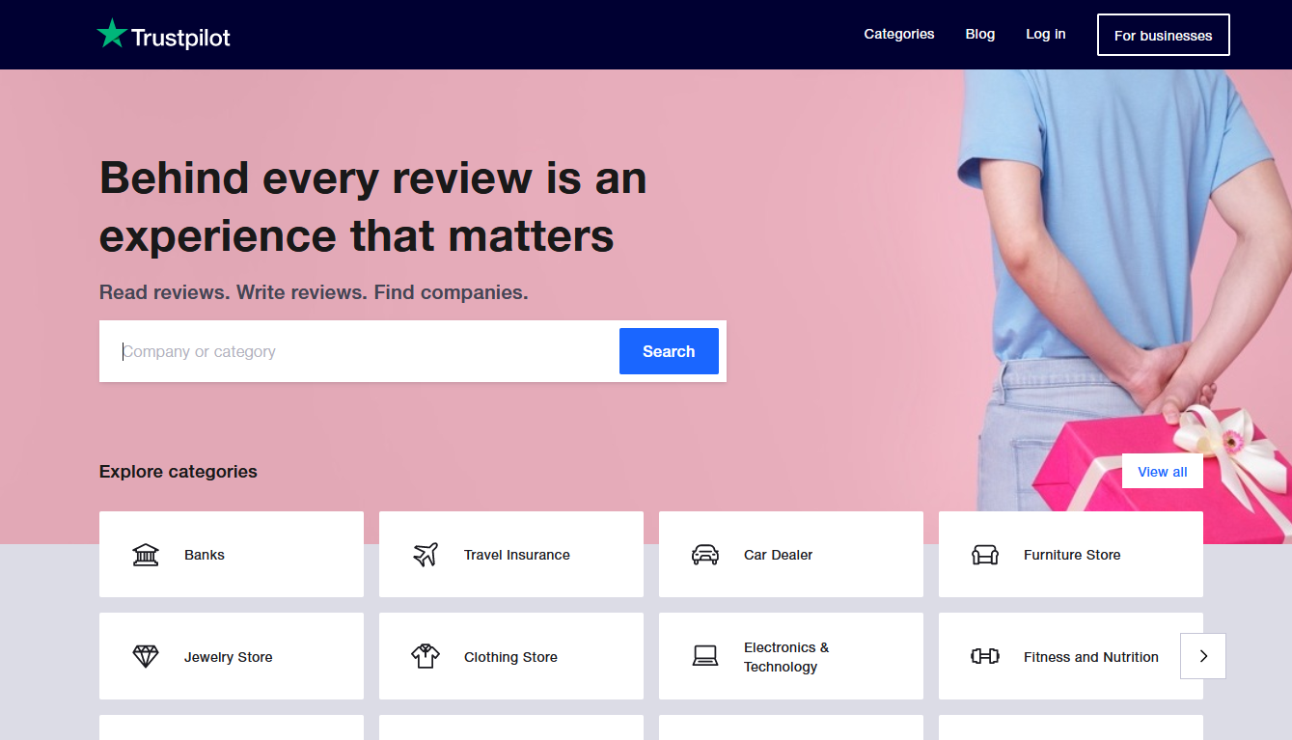The image size is (1292, 740).
Task: Click View all next to Explore categories
Action: pos(1162,471)
